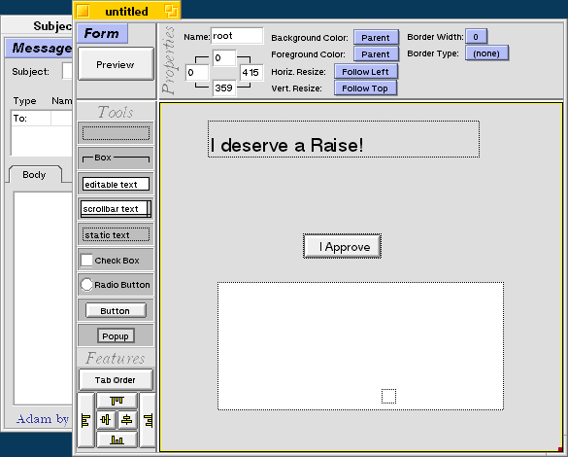Select the empty dotted panel tool

(116, 133)
